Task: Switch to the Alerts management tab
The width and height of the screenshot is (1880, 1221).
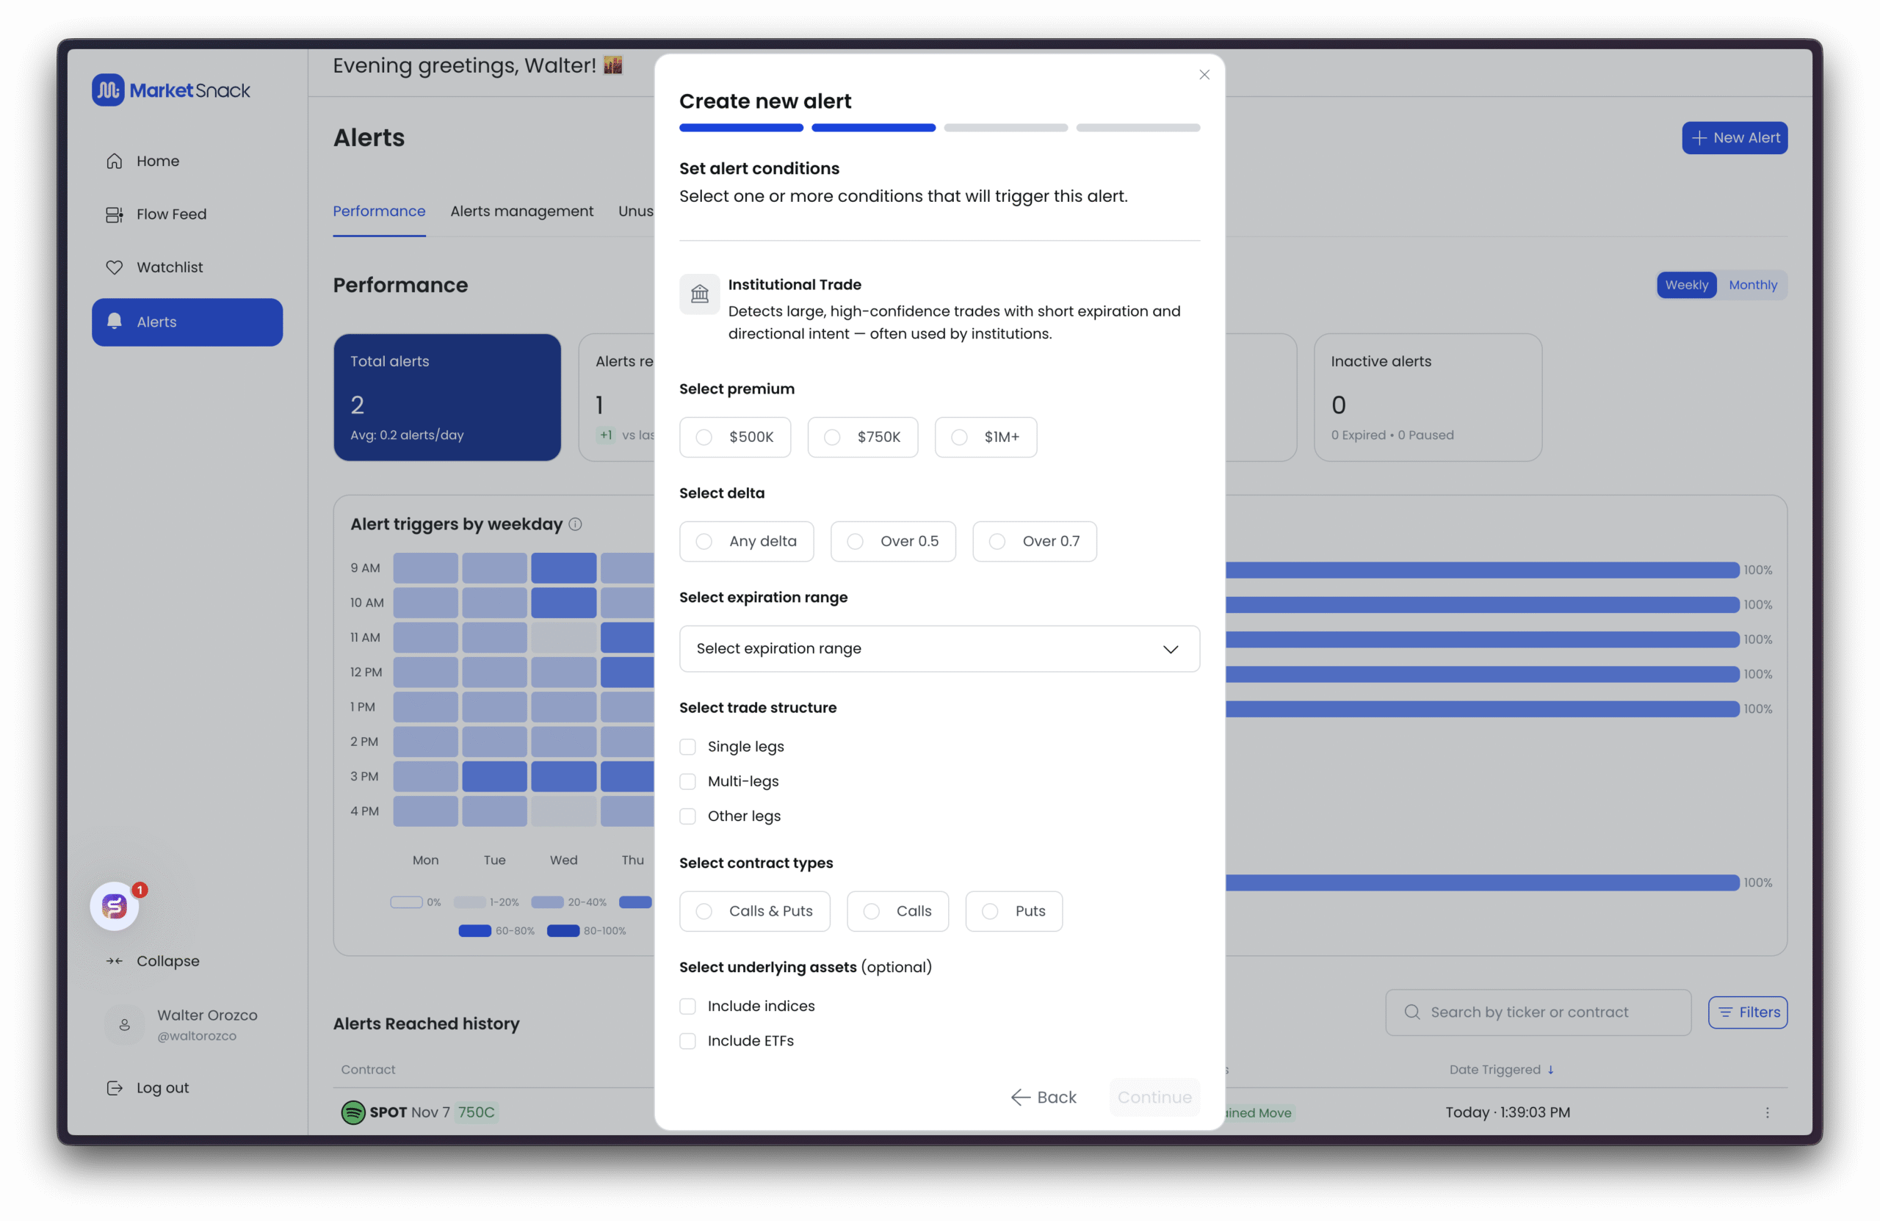Action: 521,211
